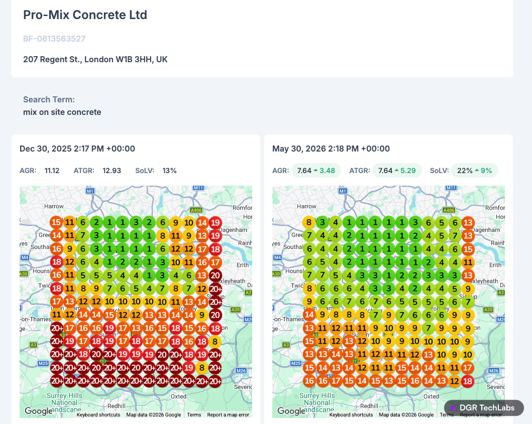Viewport: 532px width, 424px height.
Task: Click the search term mix on site concrete
Action: [x=62, y=112]
